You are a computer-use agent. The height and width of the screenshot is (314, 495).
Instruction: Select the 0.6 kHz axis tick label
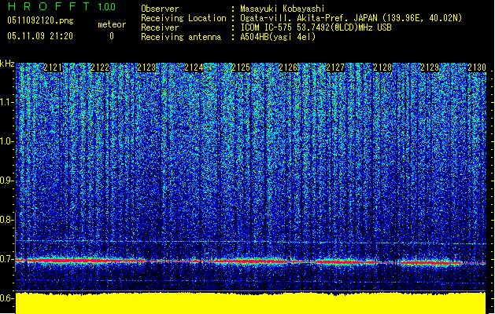click(6, 298)
